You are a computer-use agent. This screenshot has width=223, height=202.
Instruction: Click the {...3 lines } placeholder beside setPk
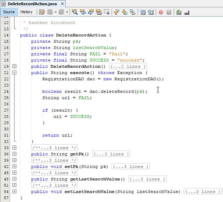130,167
